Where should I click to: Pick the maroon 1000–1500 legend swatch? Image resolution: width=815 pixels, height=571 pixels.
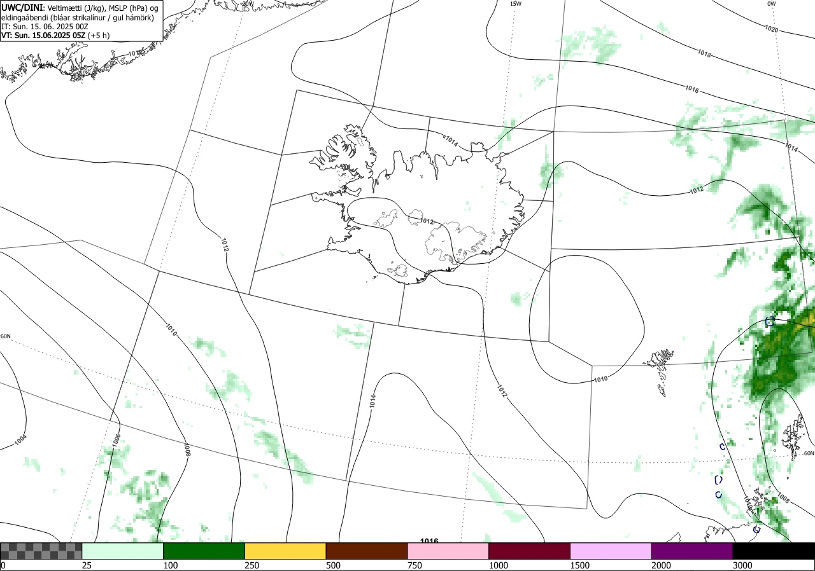click(x=530, y=551)
